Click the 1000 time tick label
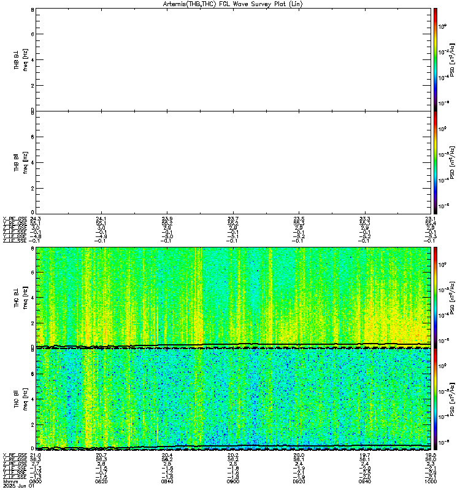The image size is (460, 490). (x=431, y=481)
